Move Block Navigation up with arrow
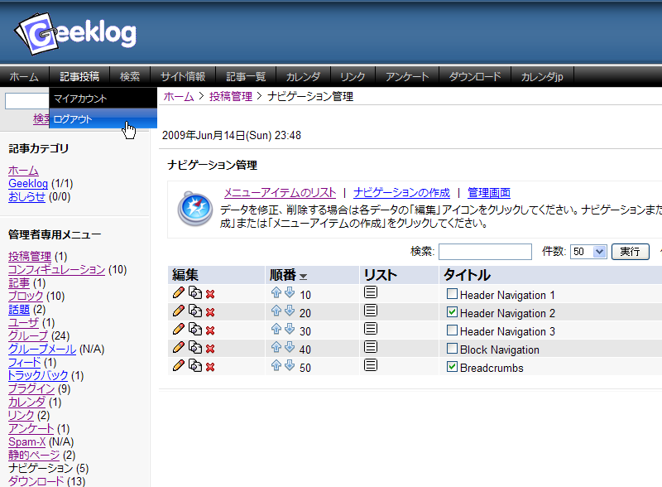Image resolution: width=662 pixels, height=487 pixels. coord(276,349)
